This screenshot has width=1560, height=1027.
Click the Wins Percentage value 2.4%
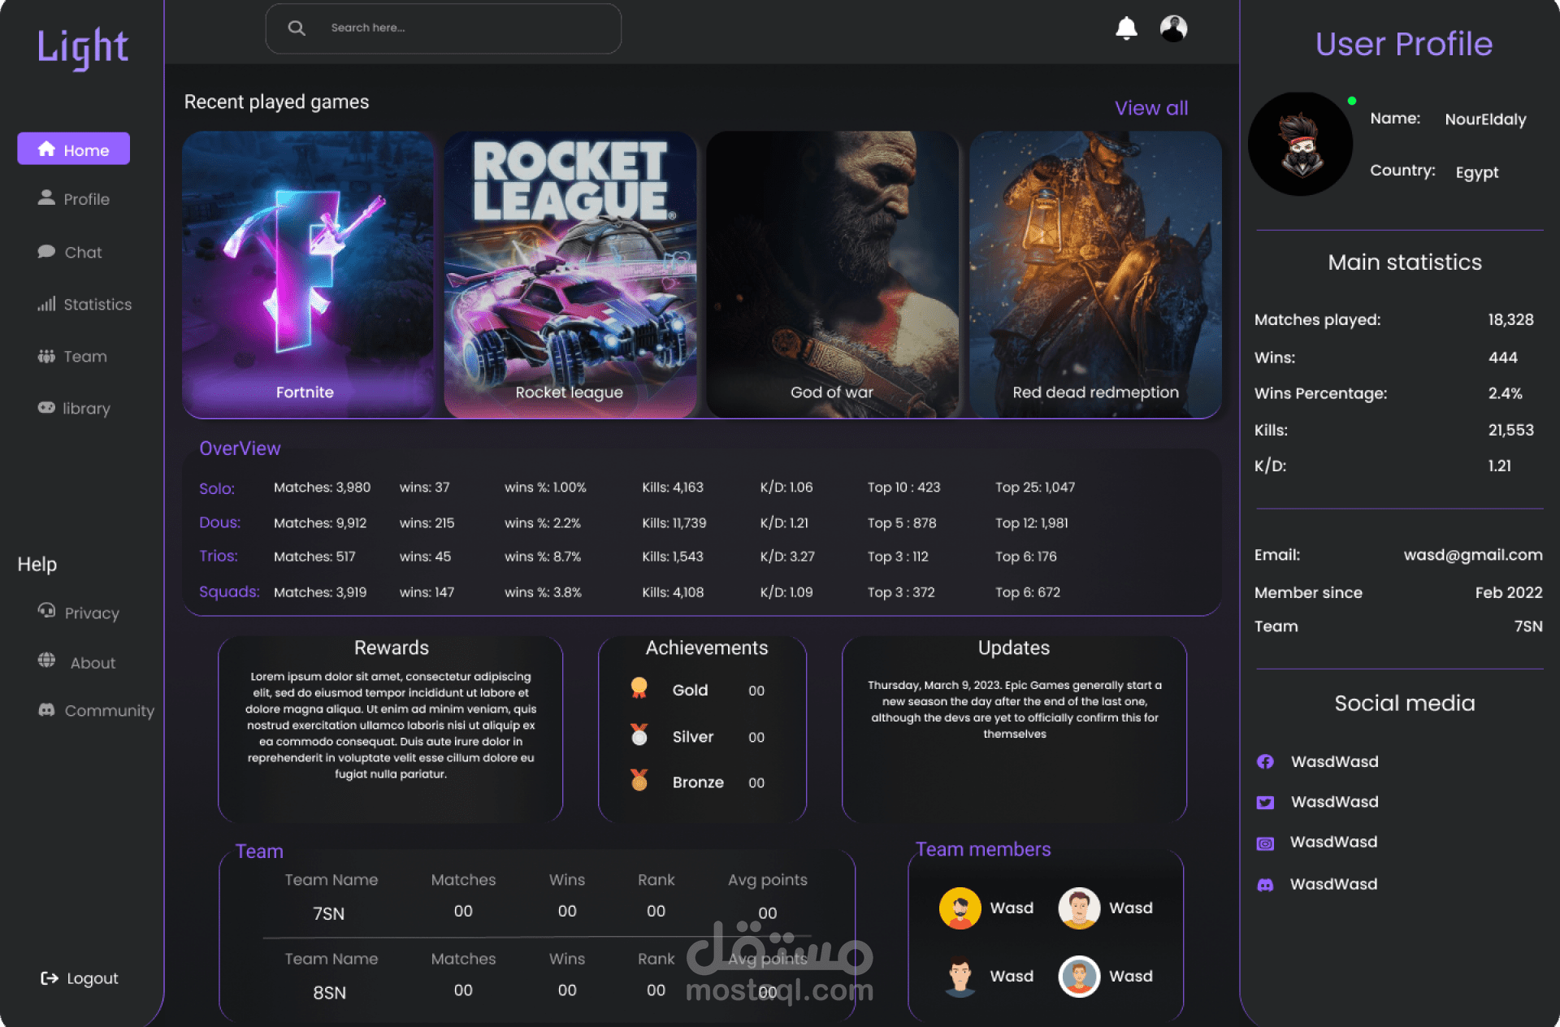1505,393
